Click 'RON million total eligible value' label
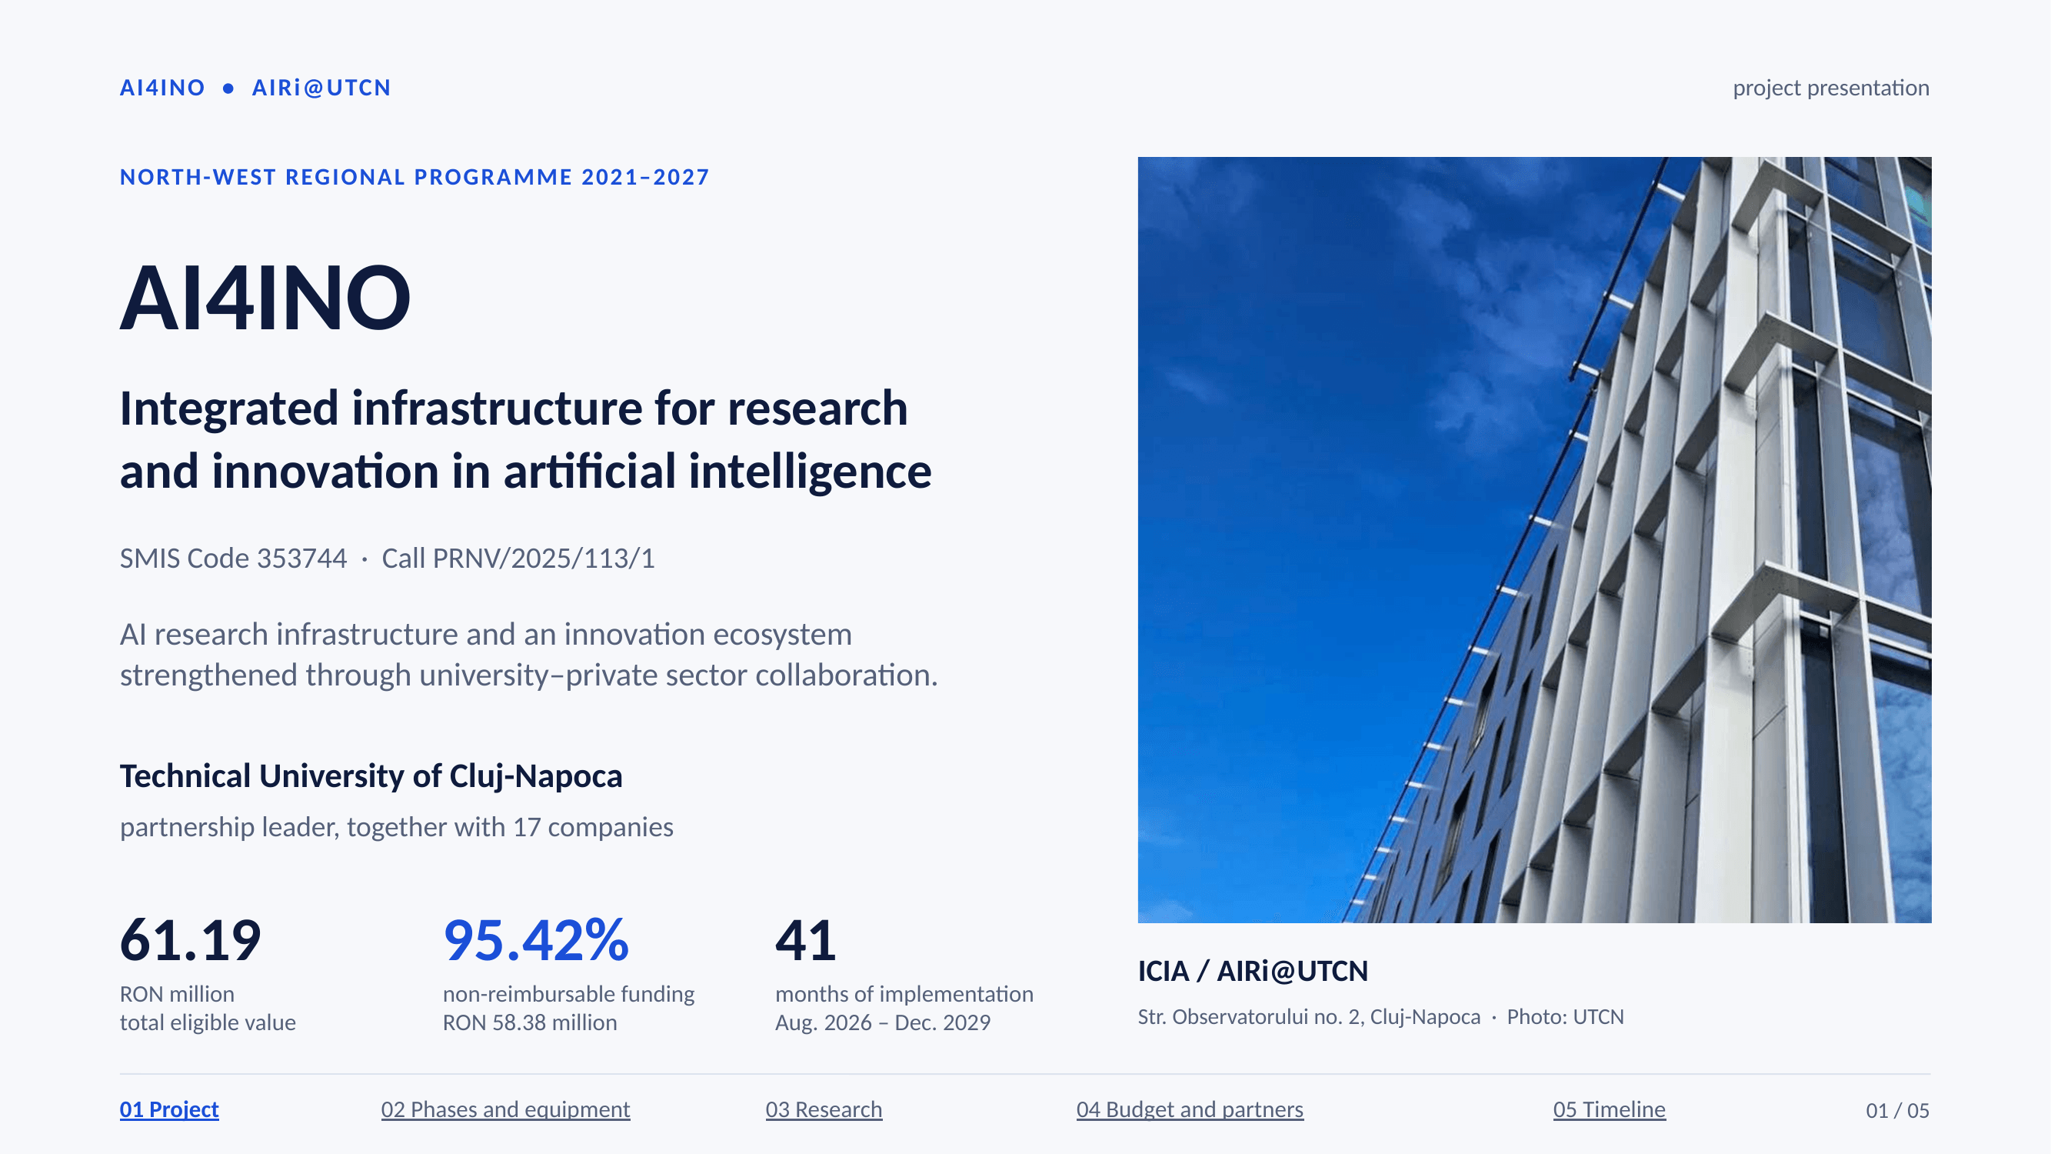2051x1154 pixels. 208,1009
